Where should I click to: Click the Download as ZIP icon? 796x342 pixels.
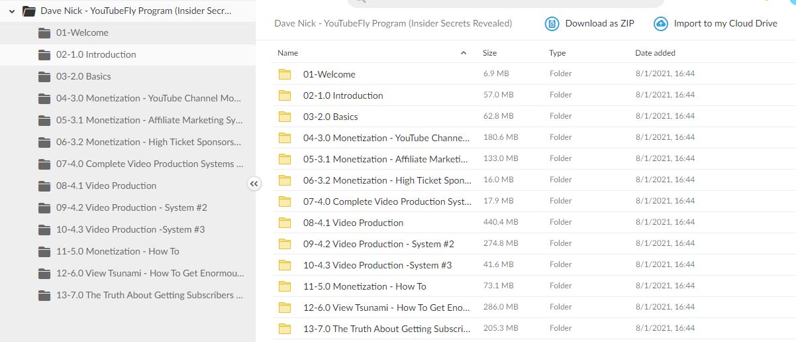point(552,24)
